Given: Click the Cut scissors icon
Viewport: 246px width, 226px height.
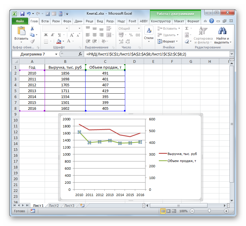Looking at the screenshot, I should [x=32, y=28].
